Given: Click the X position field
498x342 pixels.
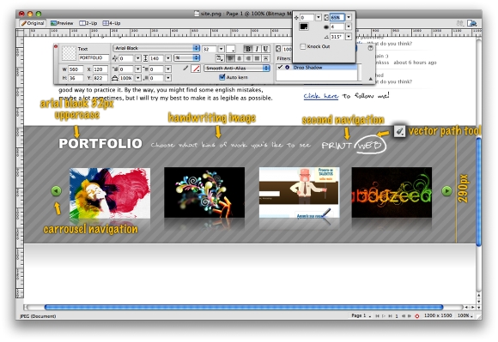Looking at the screenshot, I should (100, 69).
